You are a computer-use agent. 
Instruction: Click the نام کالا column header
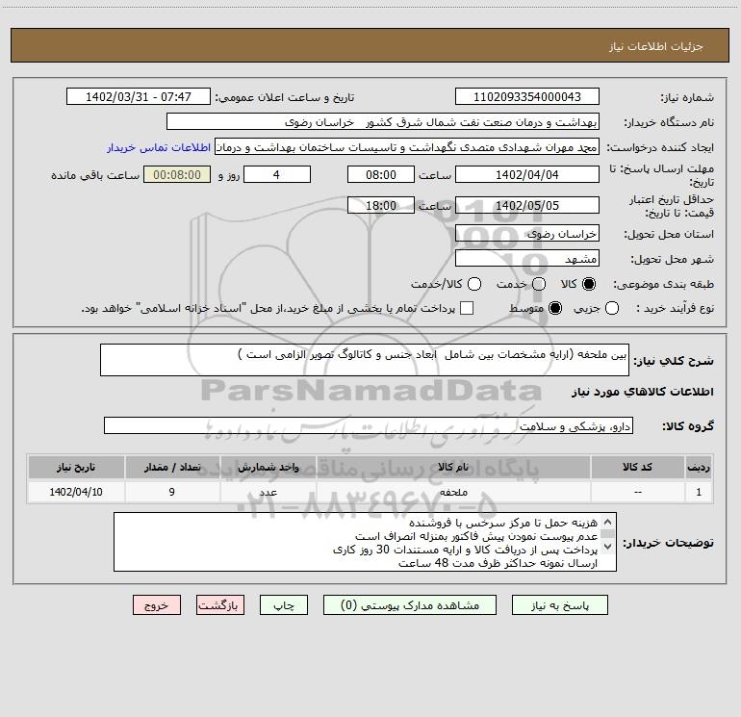[453, 467]
